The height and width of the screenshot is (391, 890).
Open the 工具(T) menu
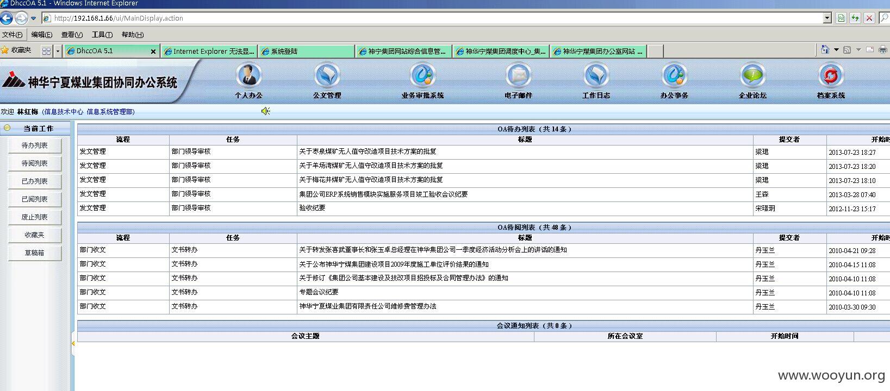[102, 35]
